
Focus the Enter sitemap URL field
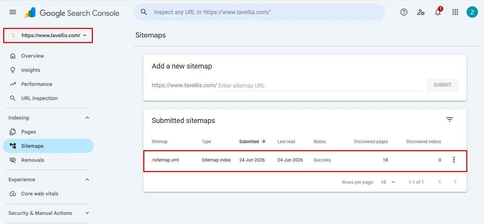[319, 86]
